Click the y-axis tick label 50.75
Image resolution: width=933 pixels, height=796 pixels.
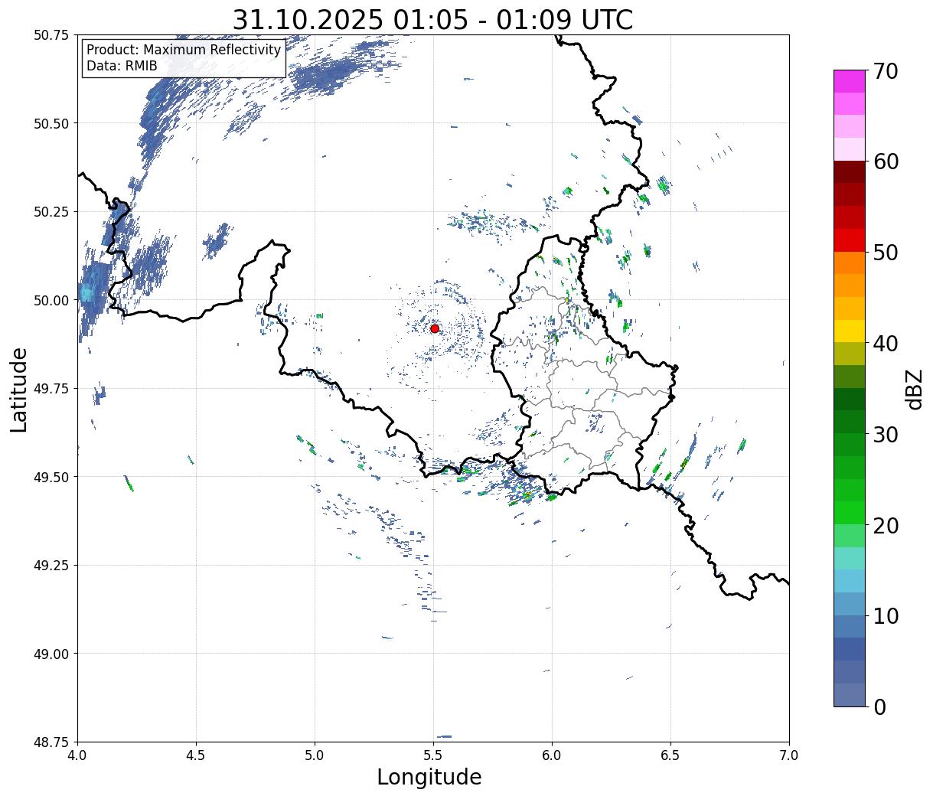tap(51, 35)
